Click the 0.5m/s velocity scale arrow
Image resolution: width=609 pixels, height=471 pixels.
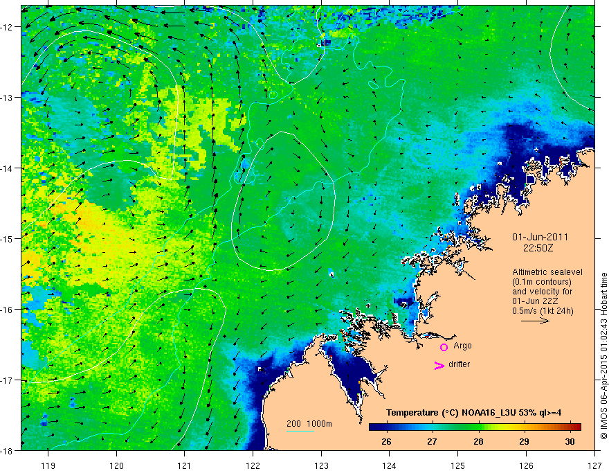[x=535, y=321]
